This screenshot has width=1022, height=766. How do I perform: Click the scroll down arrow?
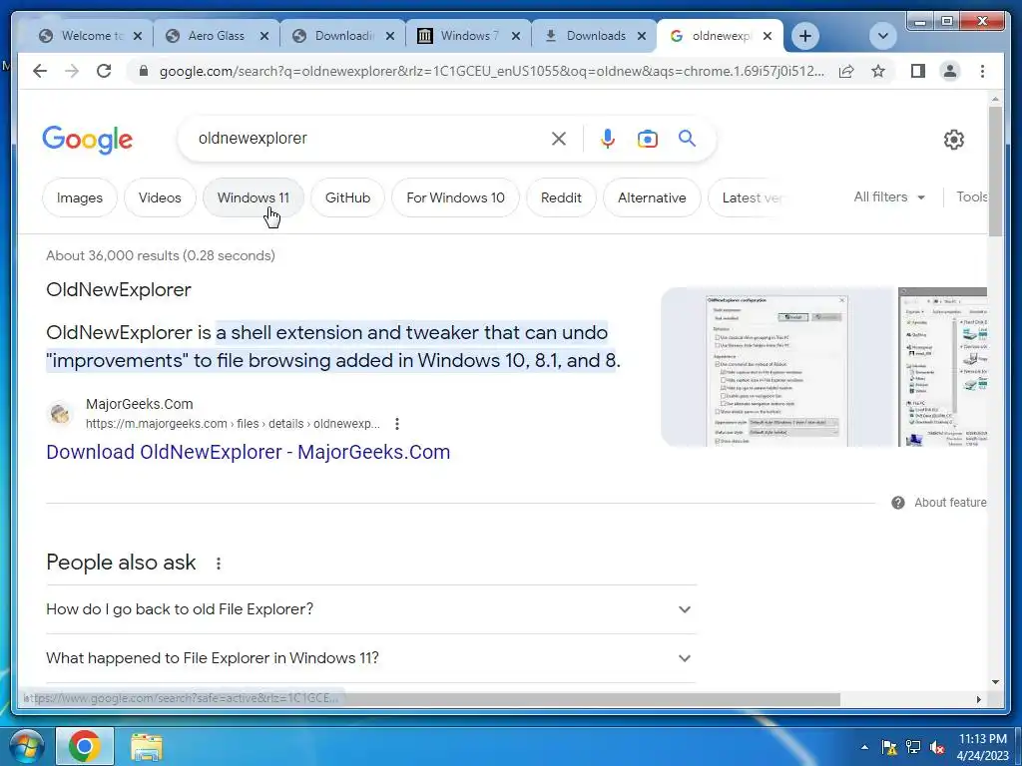pyautogui.click(x=995, y=682)
